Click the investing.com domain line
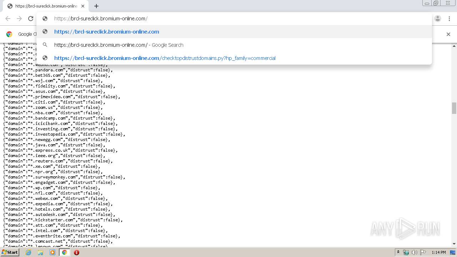 point(60,129)
